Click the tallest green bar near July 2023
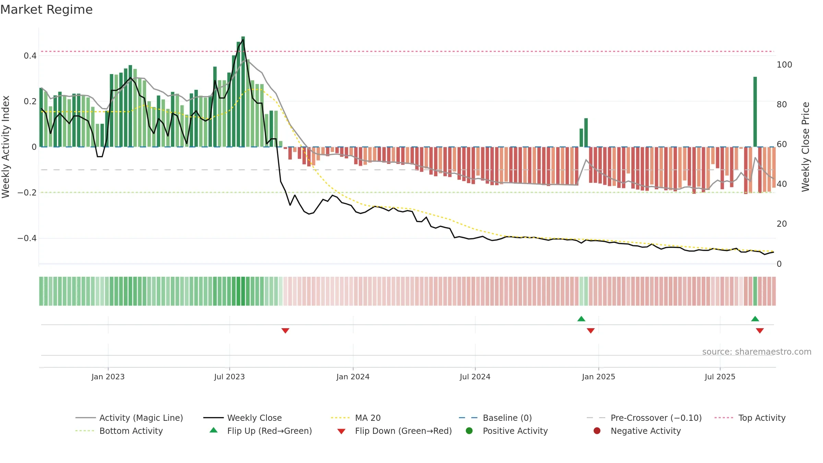 click(243, 92)
